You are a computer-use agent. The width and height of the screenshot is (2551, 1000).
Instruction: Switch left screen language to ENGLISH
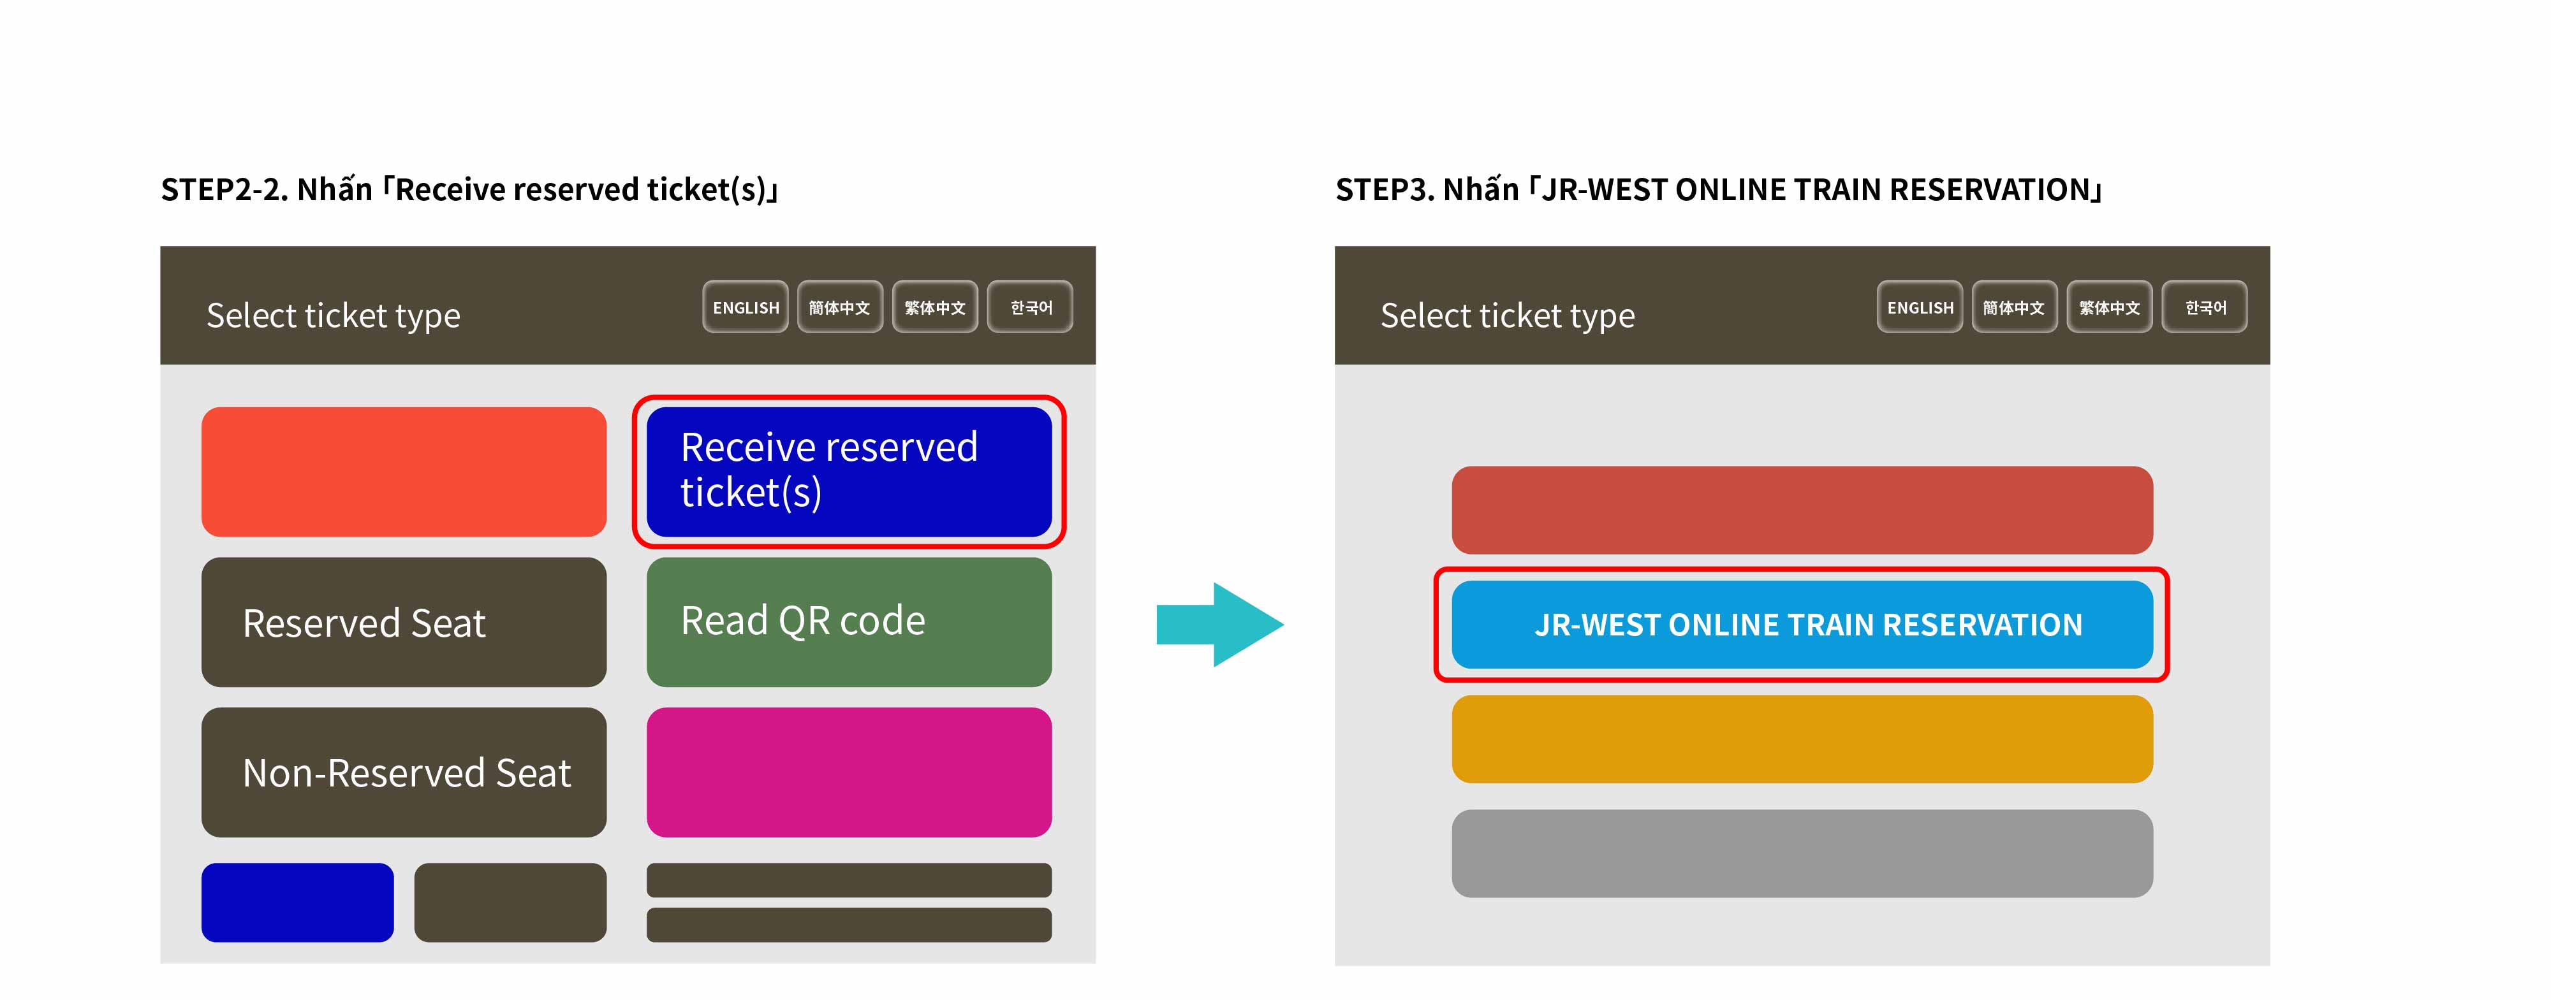(746, 307)
